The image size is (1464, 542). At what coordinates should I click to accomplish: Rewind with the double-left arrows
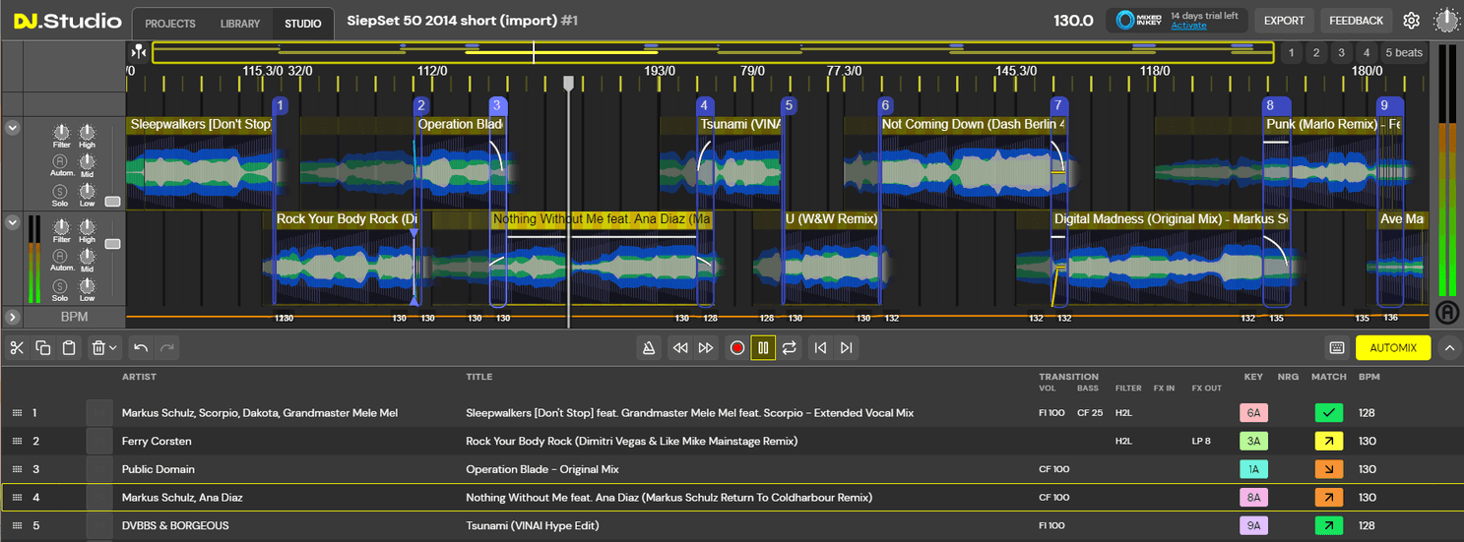[679, 347]
